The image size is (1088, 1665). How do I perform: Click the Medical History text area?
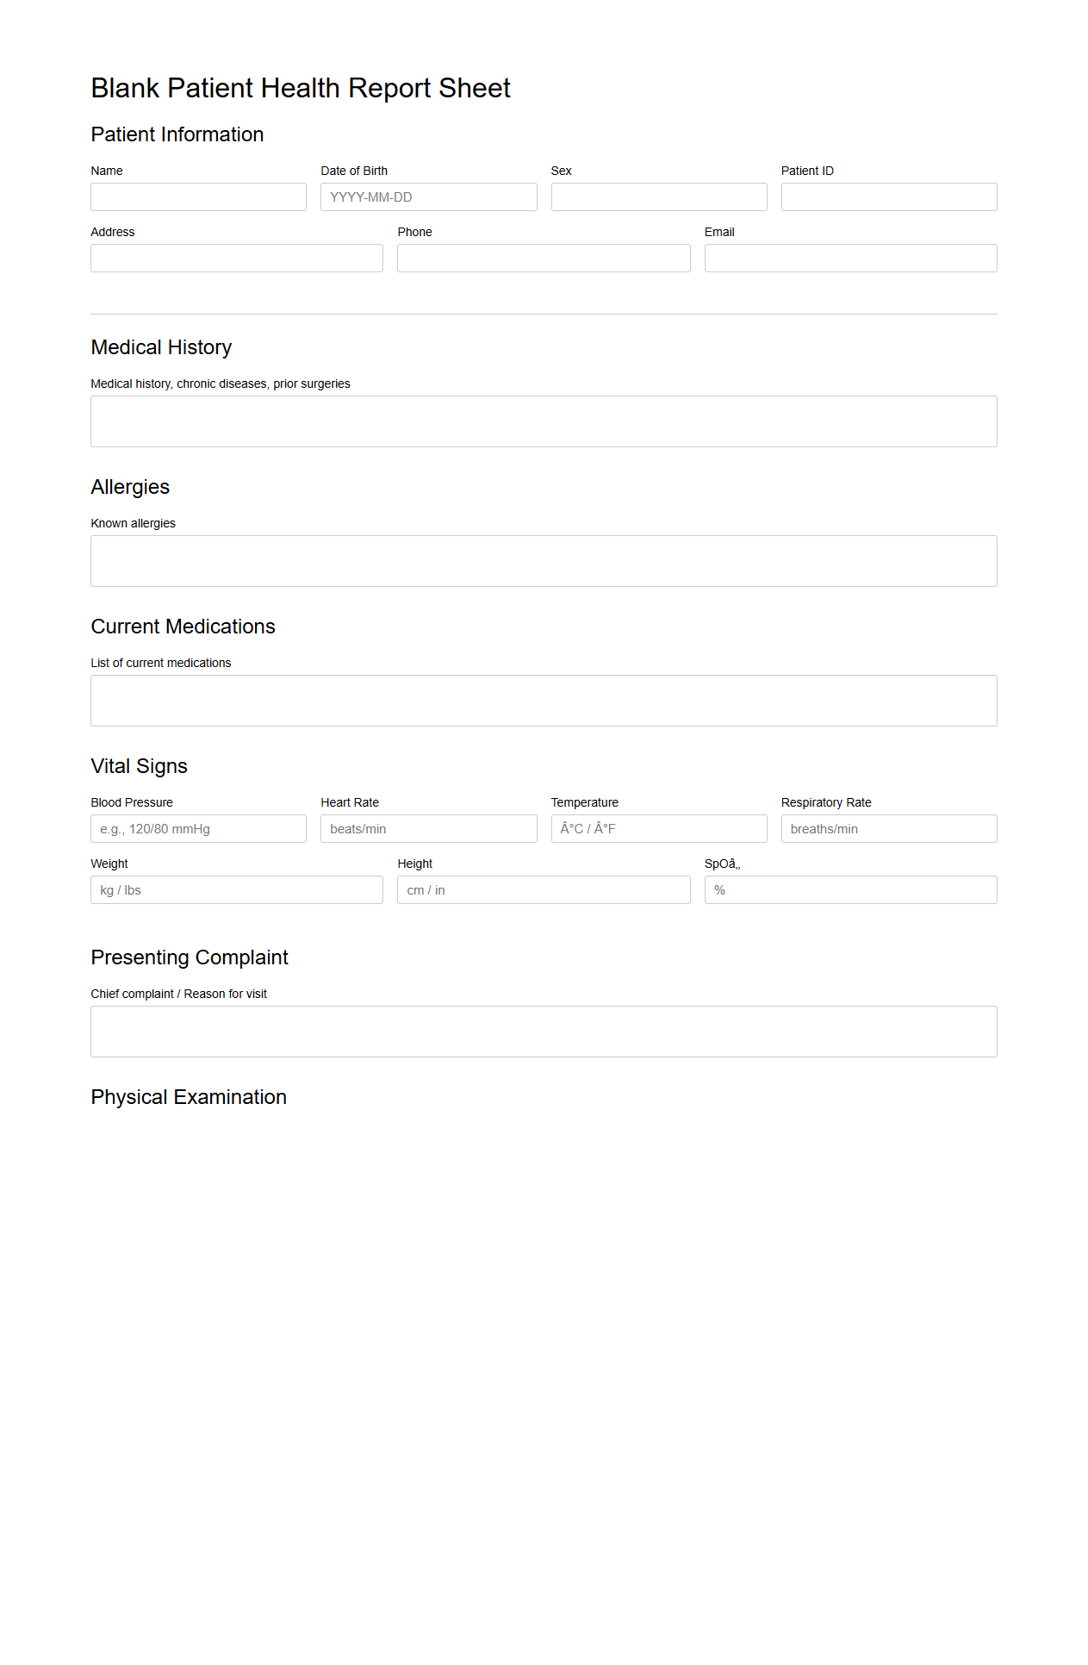click(544, 421)
